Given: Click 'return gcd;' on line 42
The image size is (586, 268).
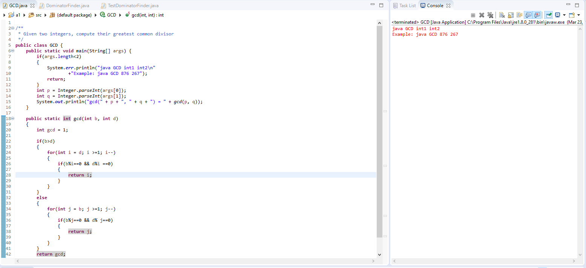Looking at the screenshot, I should pos(51,254).
